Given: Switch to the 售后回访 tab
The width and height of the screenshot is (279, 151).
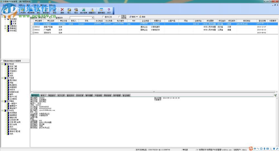Looking at the screenshot, I should [70, 96].
